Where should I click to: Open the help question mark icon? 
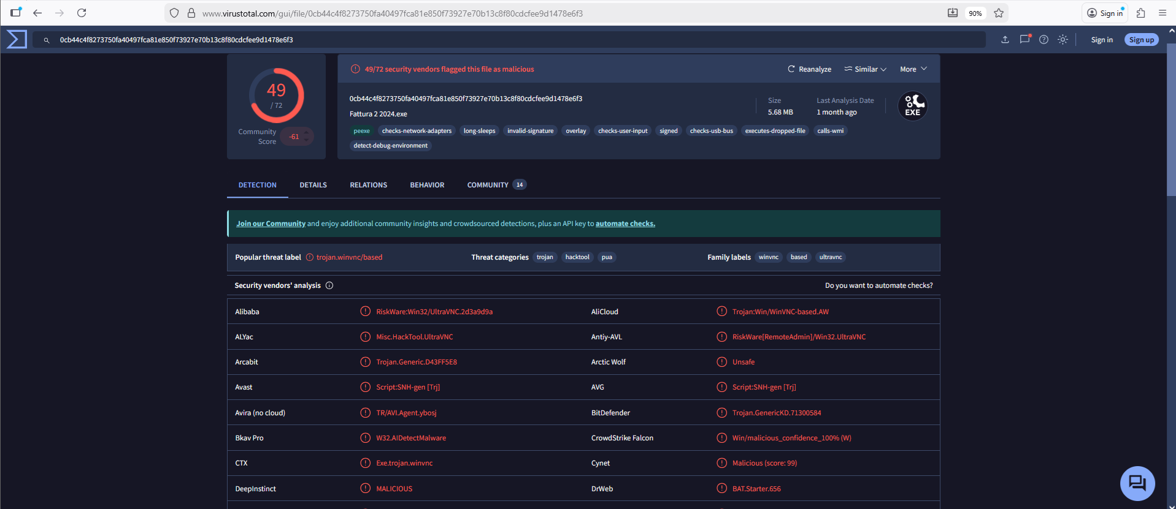click(x=1043, y=40)
